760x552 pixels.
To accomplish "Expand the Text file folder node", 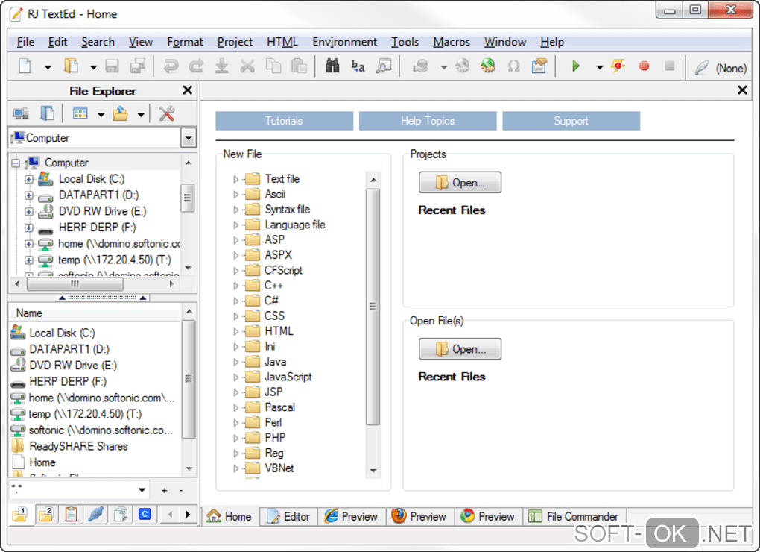I will [235, 180].
